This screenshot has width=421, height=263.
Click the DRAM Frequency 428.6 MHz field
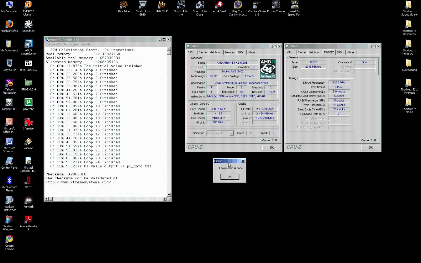[339, 83]
